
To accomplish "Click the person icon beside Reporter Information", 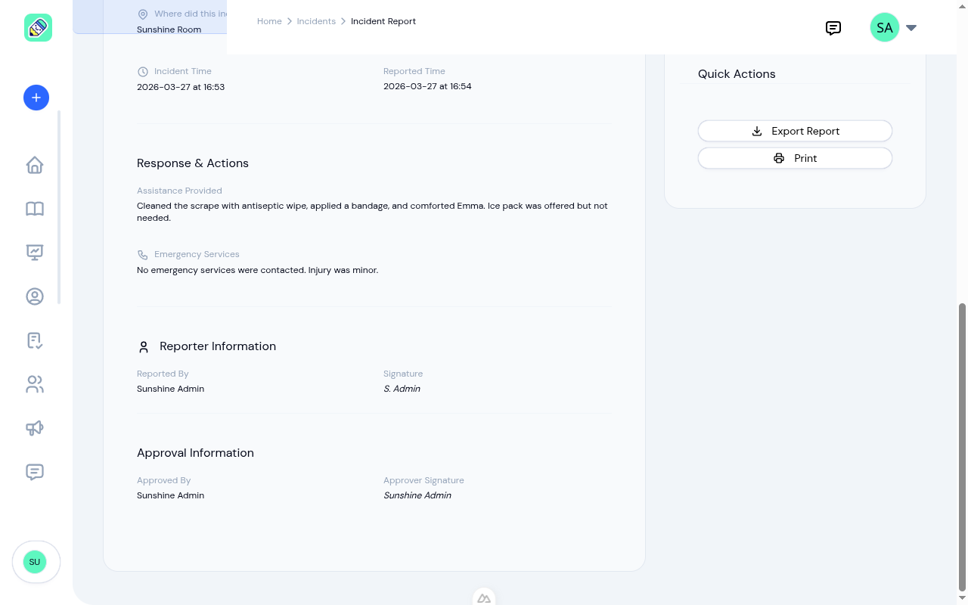I will click(x=144, y=347).
